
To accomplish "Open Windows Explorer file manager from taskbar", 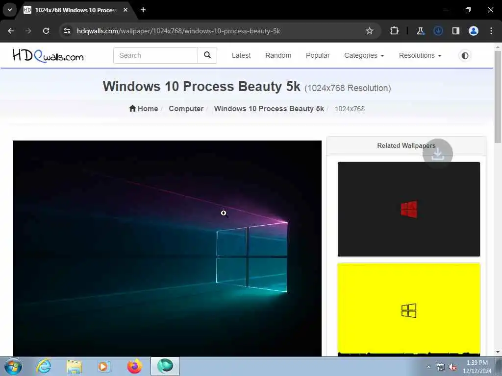I will pos(74,366).
